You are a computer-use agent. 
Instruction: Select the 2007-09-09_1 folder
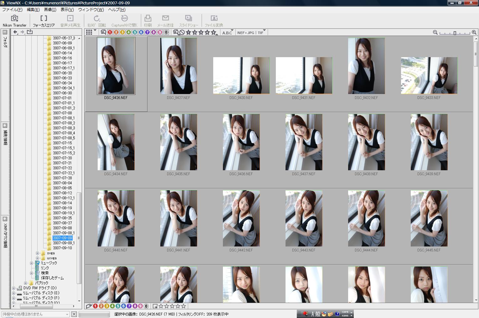[x=64, y=243]
